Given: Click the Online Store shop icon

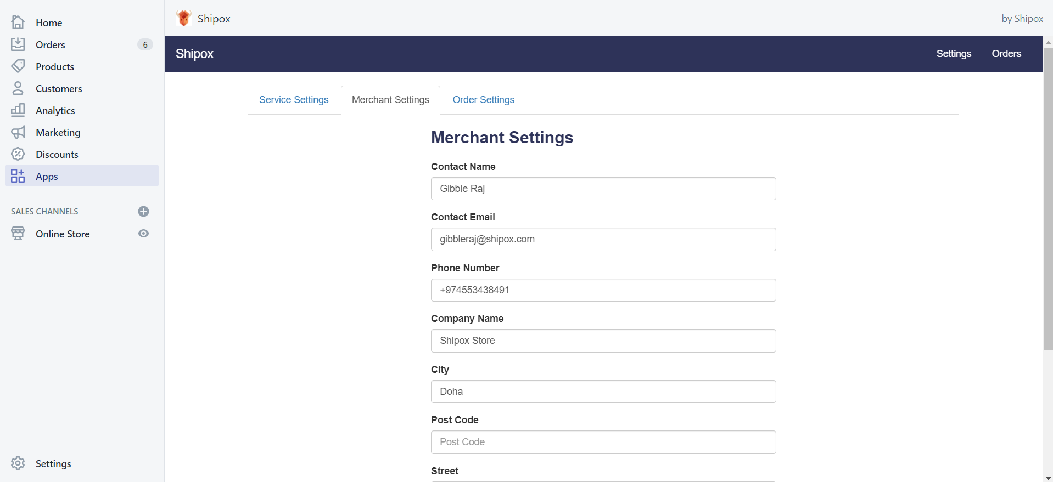Looking at the screenshot, I should pyautogui.click(x=18, y=234).
